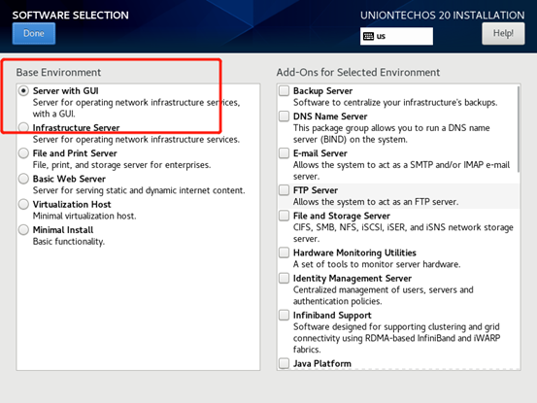The height and width of the screenshot is (403, 537).
Task: Click 'Server for serving static and dynamic internet content.'
Action: [139, 190]
